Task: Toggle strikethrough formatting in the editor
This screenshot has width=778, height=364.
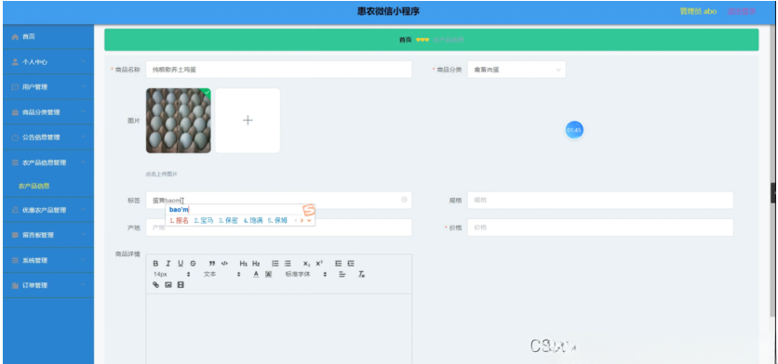Action: coord(193,264)
